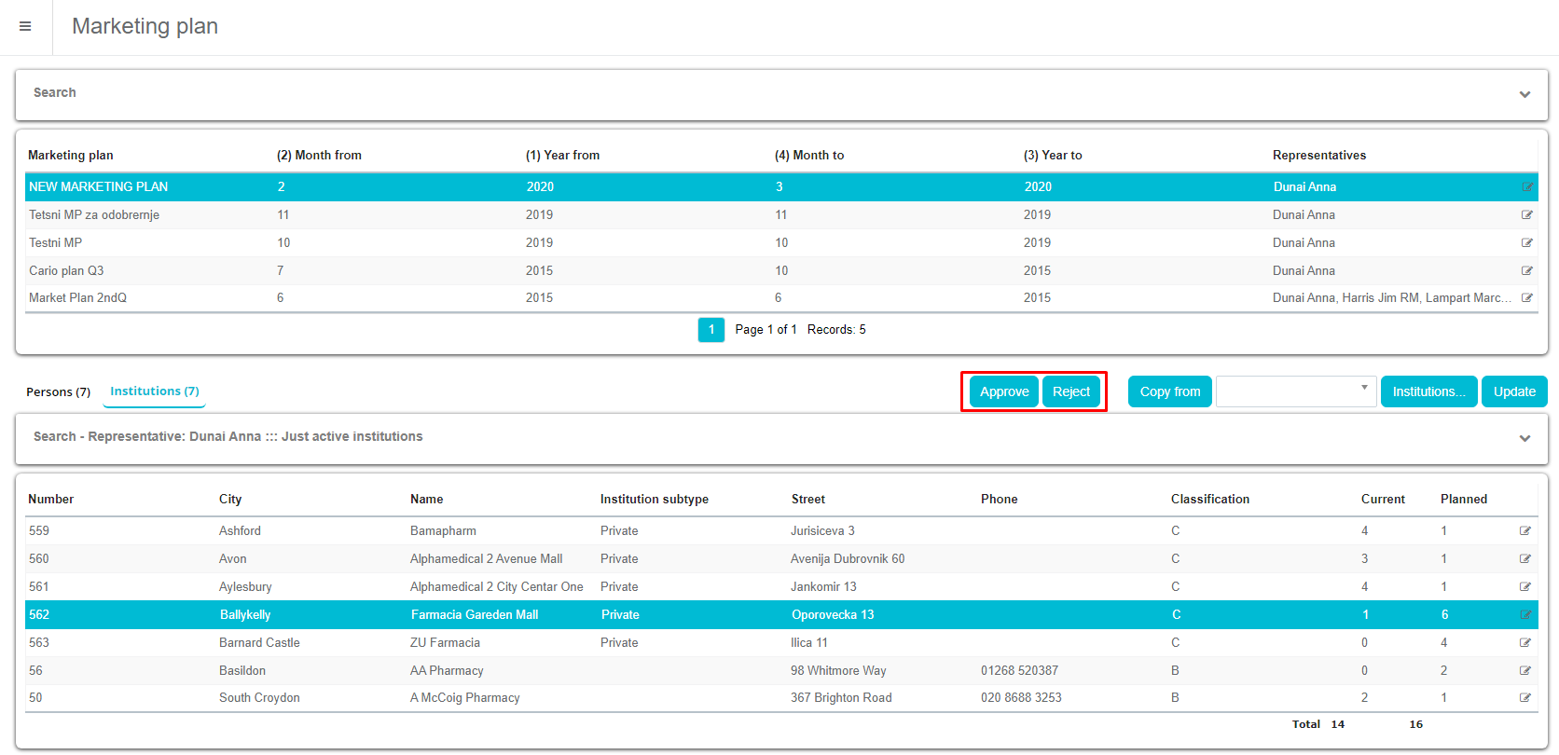1559x755 pixels.
Task: Switch to the Persons (7) tab
Action: (58, 392)
